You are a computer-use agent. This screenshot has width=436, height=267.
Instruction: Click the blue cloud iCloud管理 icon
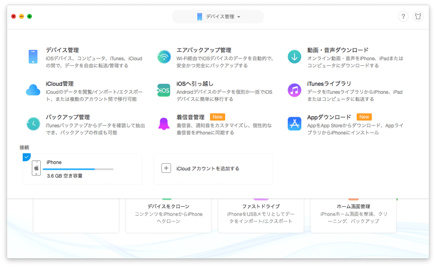coord(33,90)
